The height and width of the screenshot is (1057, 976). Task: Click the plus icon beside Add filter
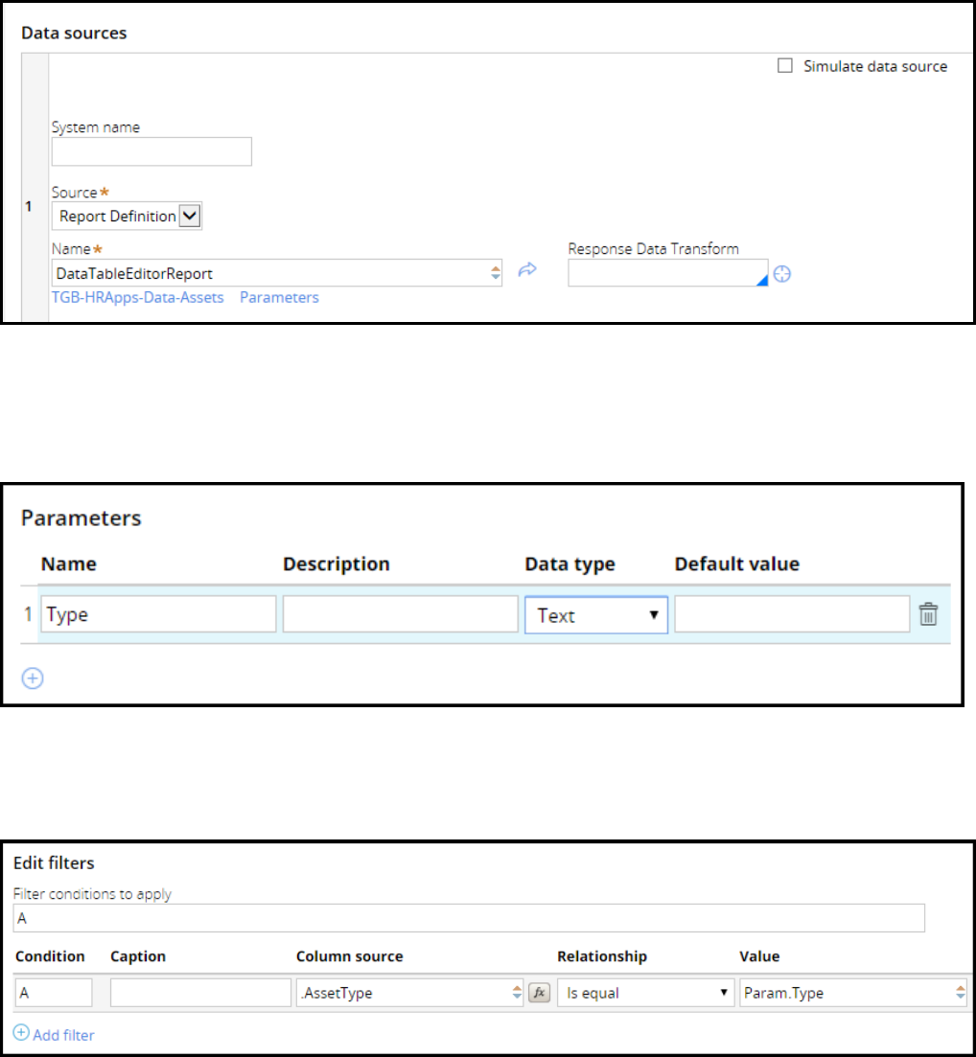[x=21, y=1033]
